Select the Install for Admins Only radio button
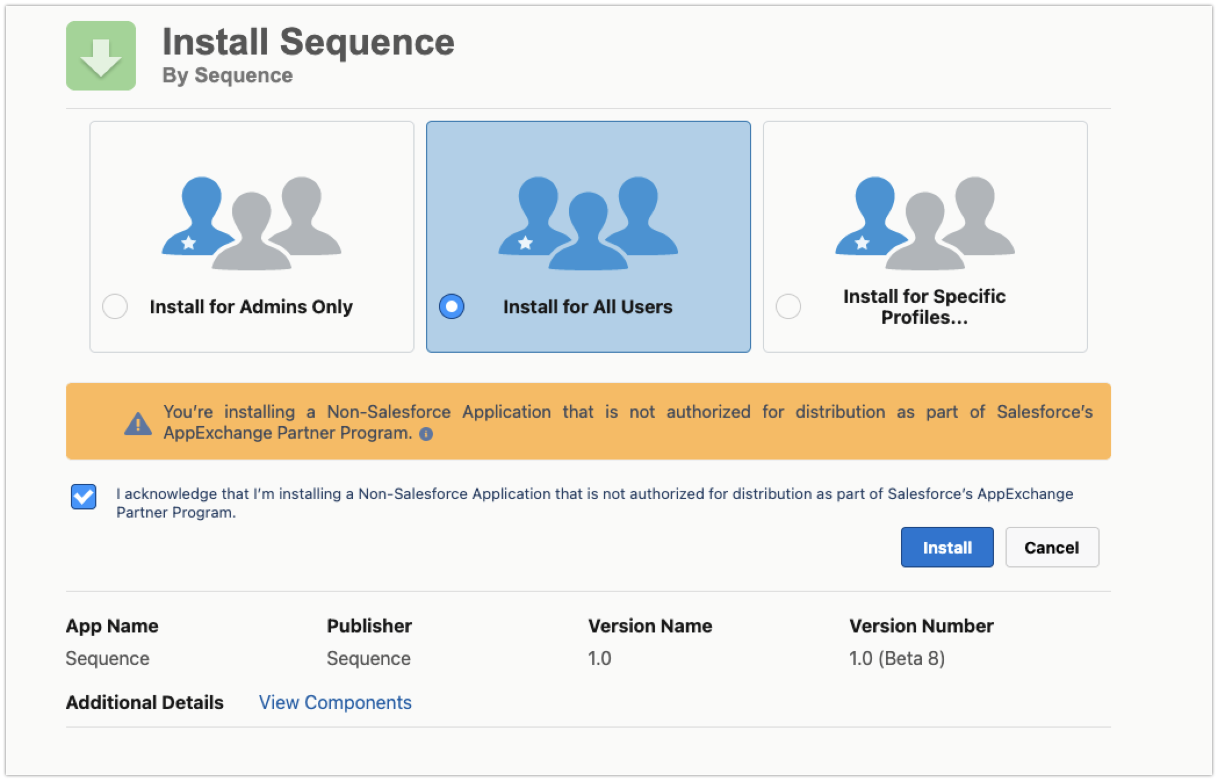The width and height of the screenshot is (1218, 781). click(115, 306)
